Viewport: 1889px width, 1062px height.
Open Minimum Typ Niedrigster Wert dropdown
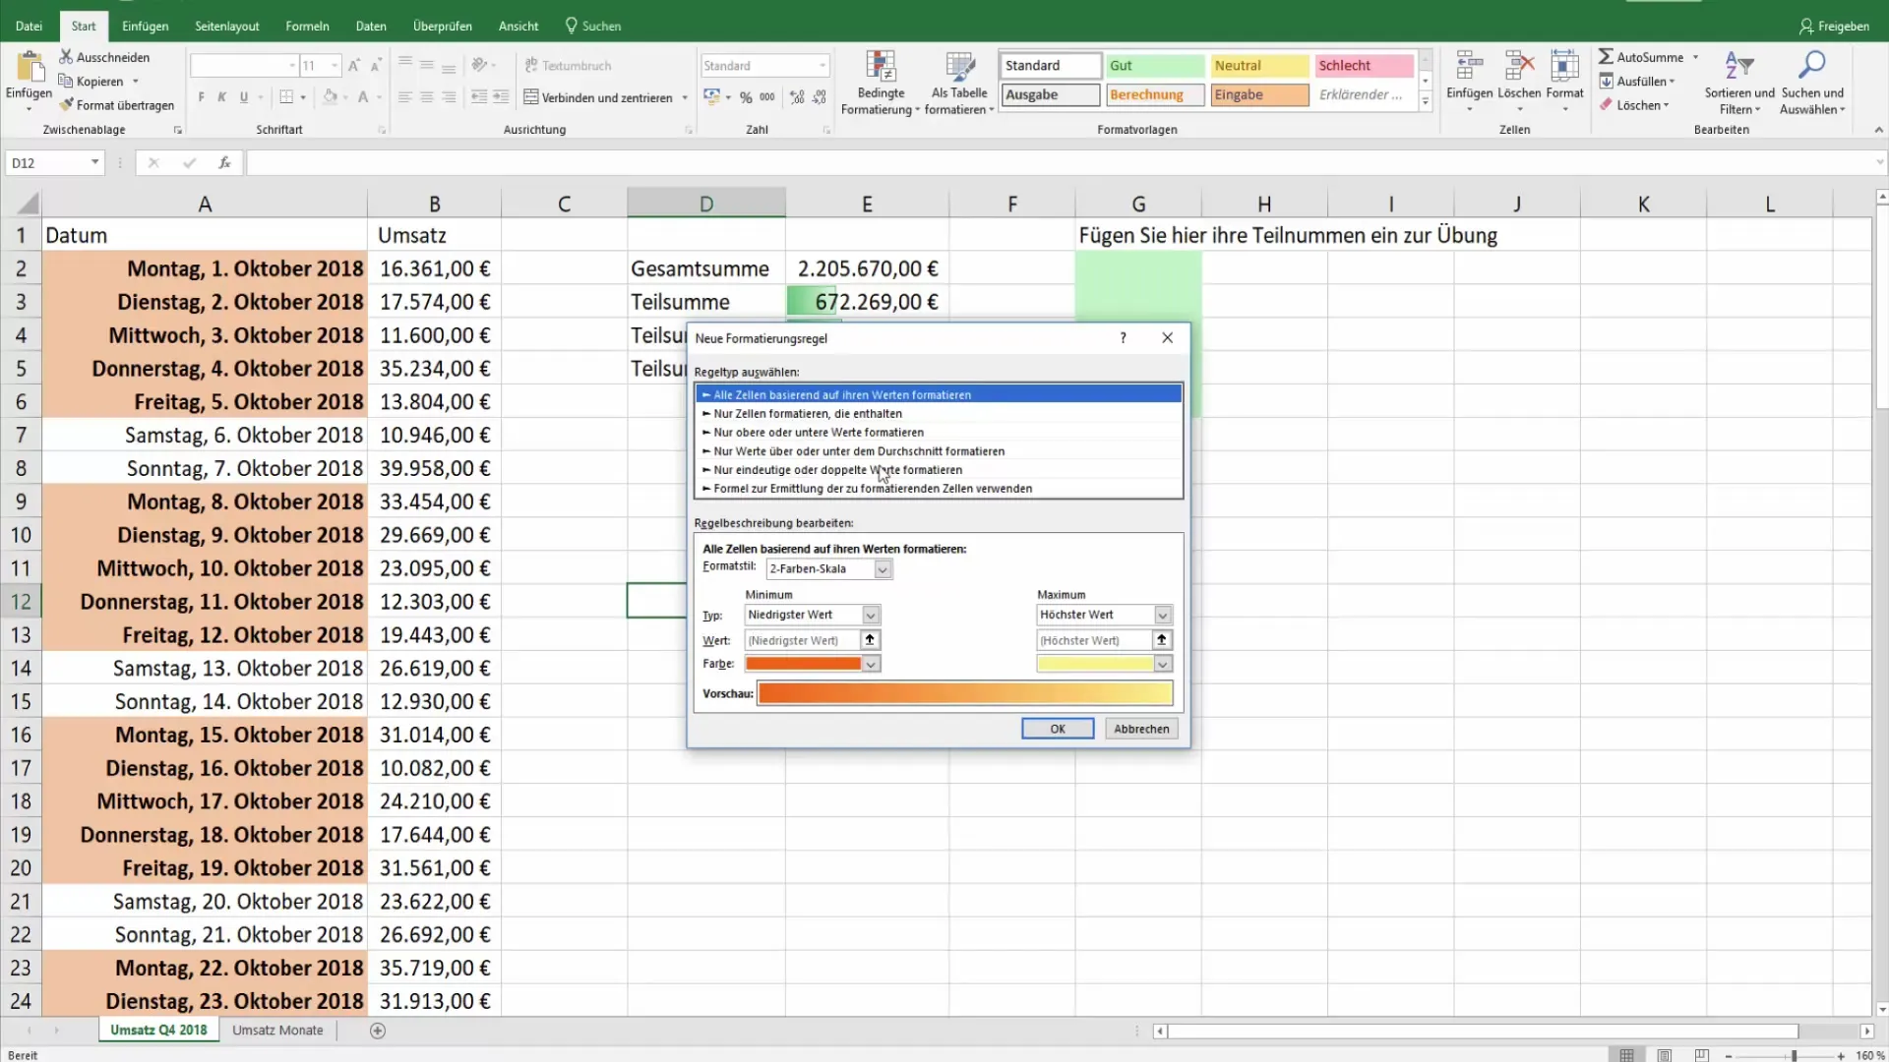tap(871, 615)
